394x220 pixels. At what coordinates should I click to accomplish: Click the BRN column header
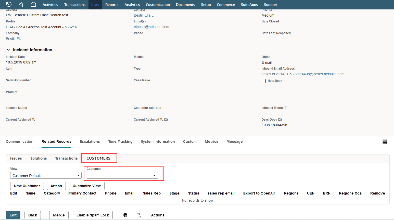tap(327, 193)
